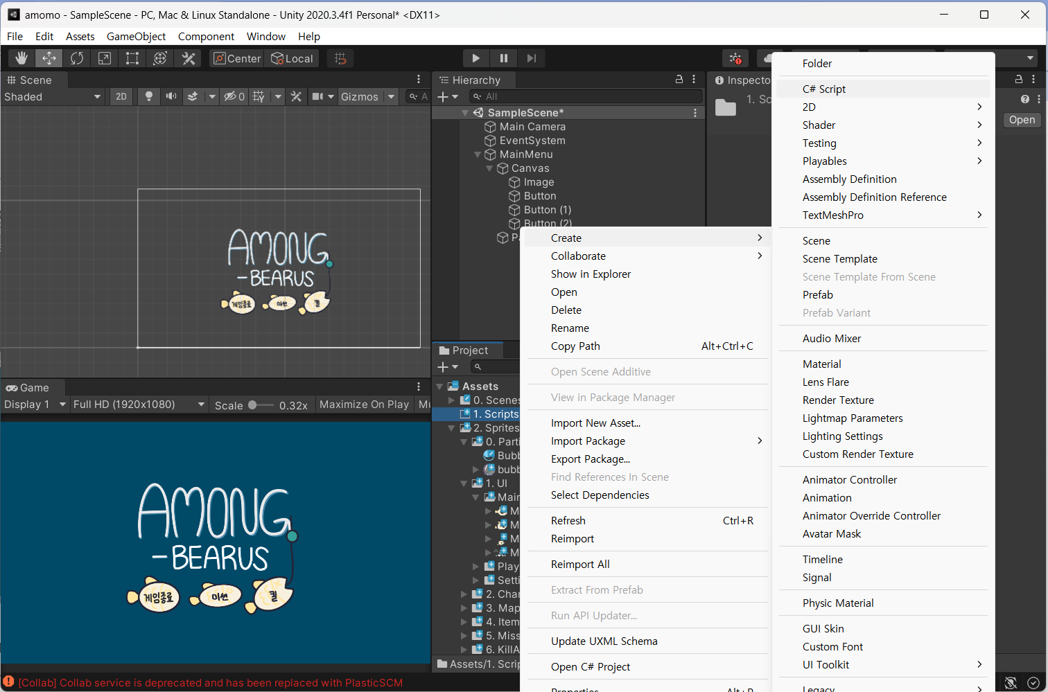Select EventSystem in Hierarchy
Viewport: 1048px width, 692px height.
click(x=532, y=141)
